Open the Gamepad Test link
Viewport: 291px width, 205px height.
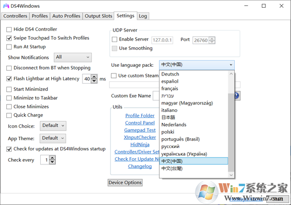(x=140, y=131)
